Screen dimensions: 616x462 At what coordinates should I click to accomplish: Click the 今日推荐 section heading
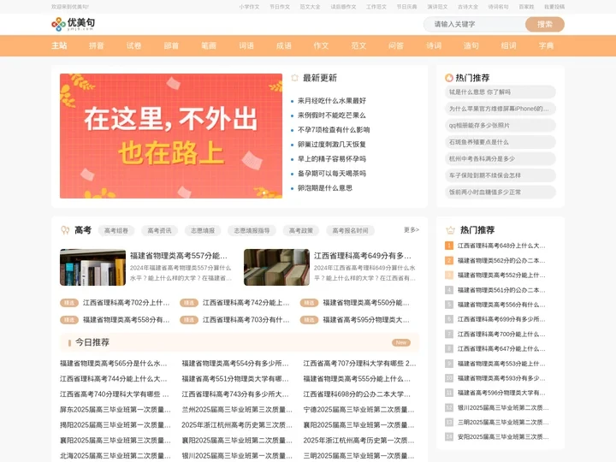pos(92,342)
